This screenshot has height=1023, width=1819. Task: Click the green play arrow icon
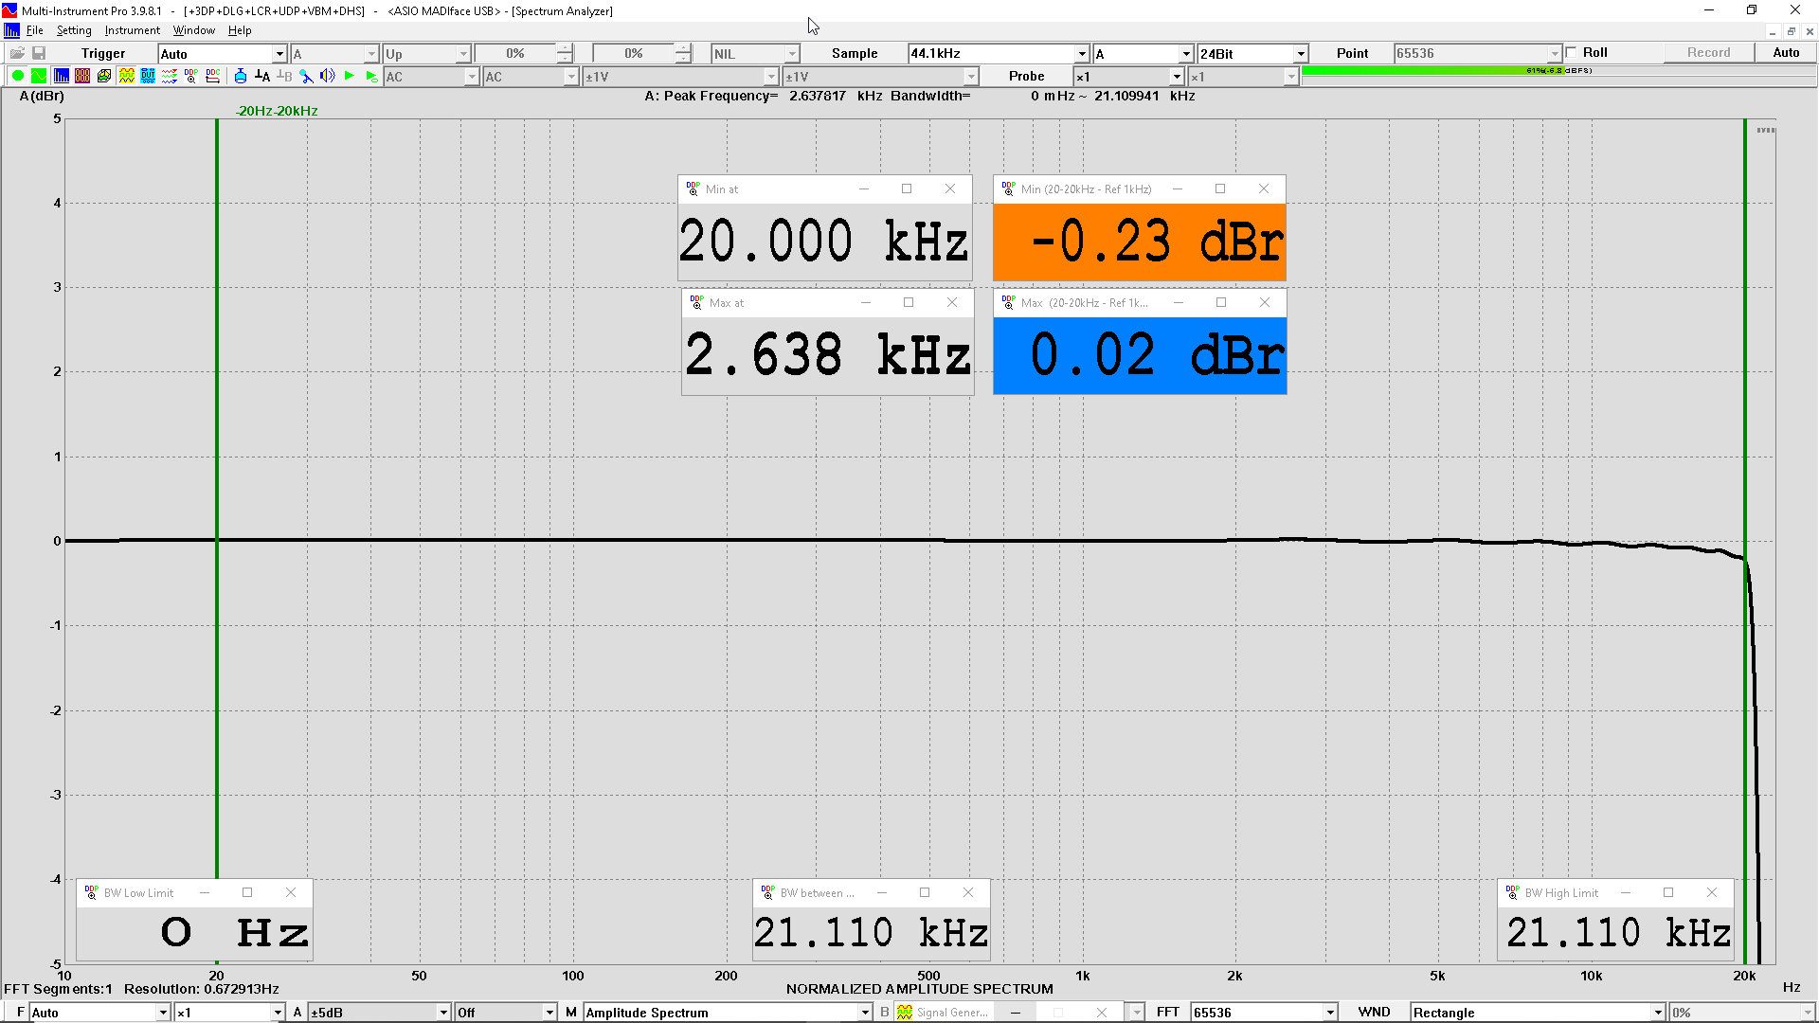pos(350,76)
